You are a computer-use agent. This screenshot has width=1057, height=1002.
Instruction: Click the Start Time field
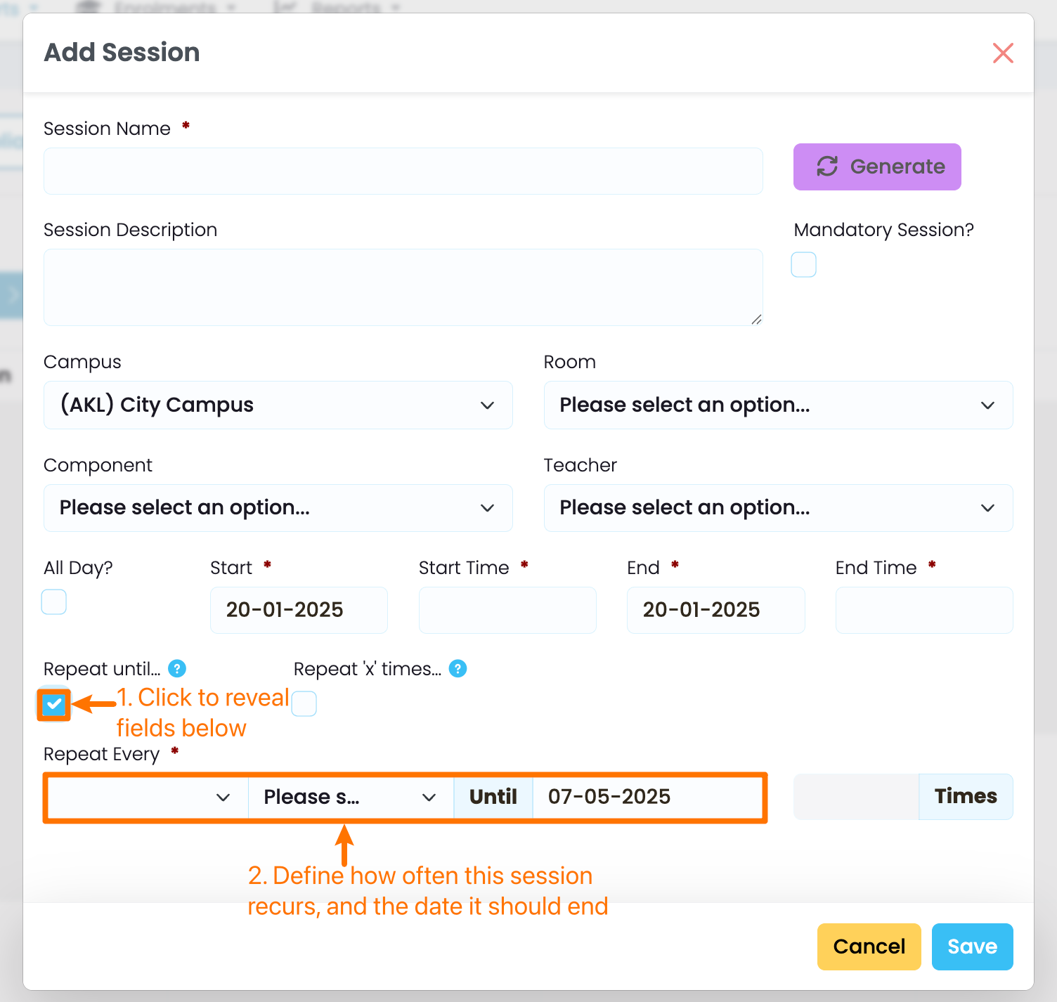pyautogui.click(x=507, y=610)
